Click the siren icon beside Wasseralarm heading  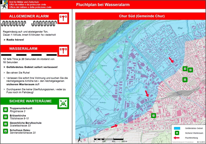point(63,50)
